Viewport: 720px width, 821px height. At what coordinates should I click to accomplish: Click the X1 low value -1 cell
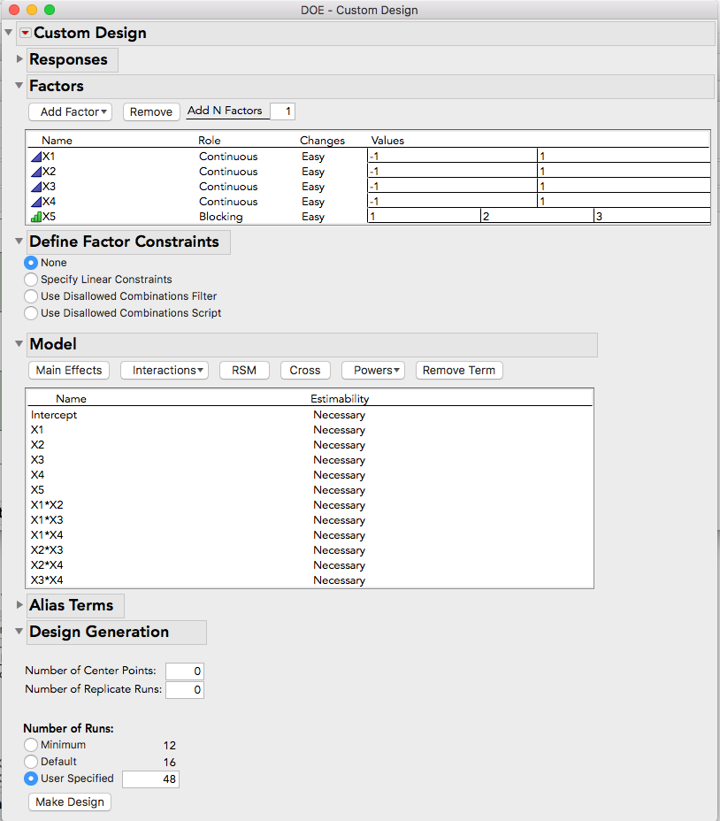tap(452, 156)
